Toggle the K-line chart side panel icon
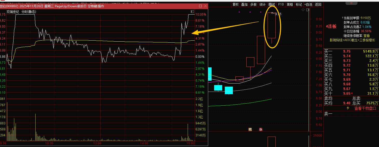The height and width of the screenshot is (147, 379). pyautogui.click(x=308, y=10)
